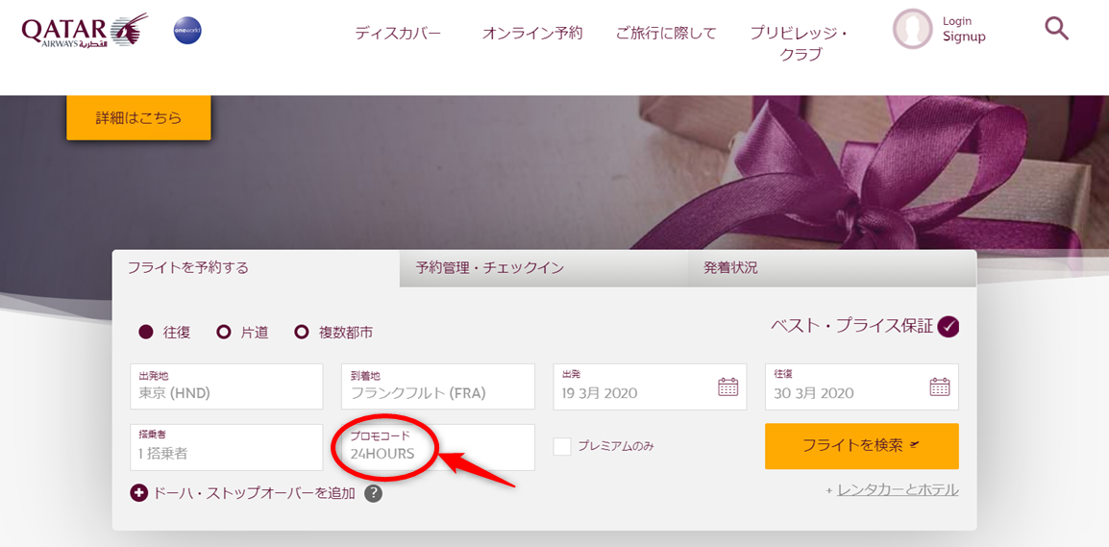Viewport: 1109px width, 547px height.
Task: Open the 到着地 Frankfurt (FRA) destination field
Action: click(x=438, y=386)
